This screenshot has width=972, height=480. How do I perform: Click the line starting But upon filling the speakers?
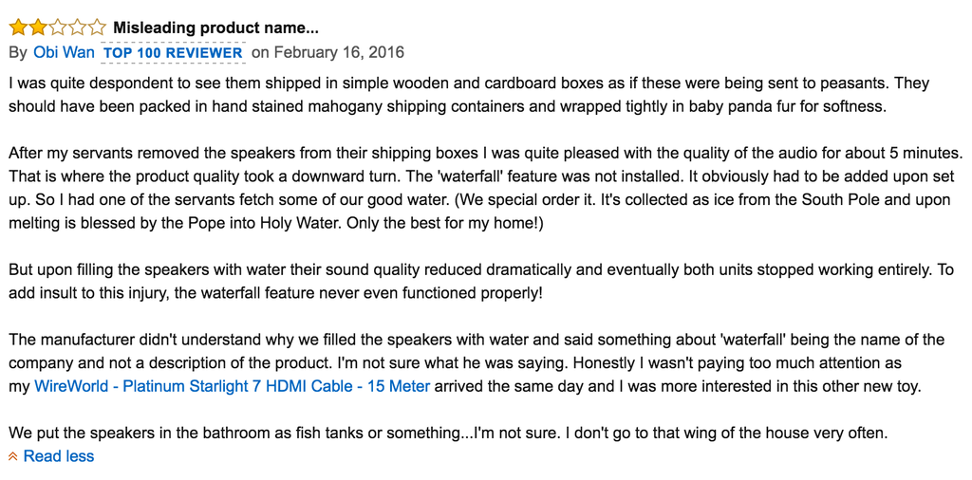coord(481,270)
